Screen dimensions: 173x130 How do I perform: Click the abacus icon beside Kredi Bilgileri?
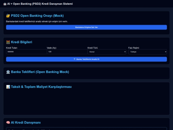[x=8, y=42]
